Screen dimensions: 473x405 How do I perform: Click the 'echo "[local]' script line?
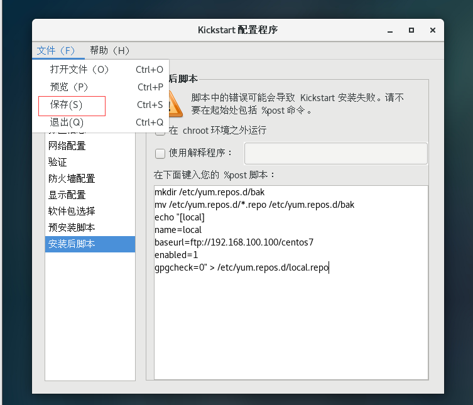[180, 217]
